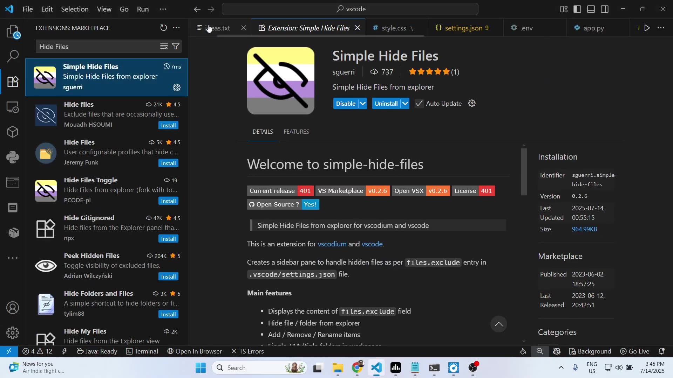Toggle the primary side bar

pyautogui.click(x=577, y=9)
